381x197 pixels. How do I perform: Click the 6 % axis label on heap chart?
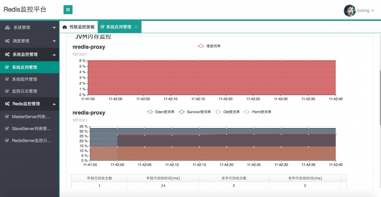[82, 60]
